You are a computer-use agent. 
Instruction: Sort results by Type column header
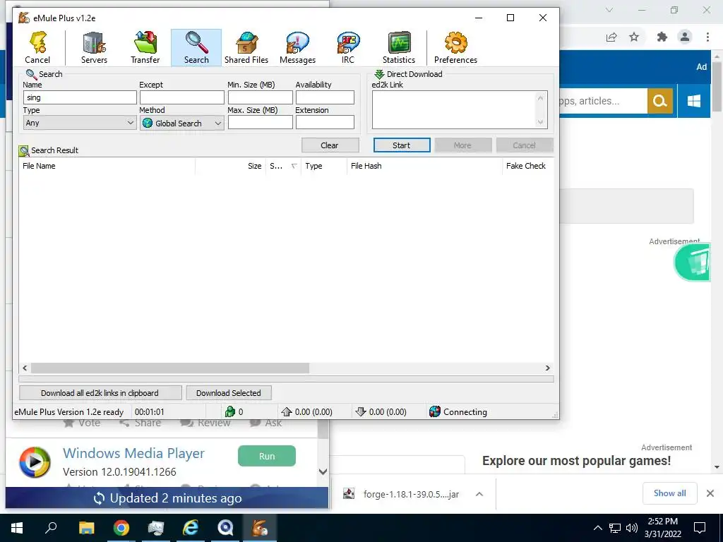click(323, 166)
